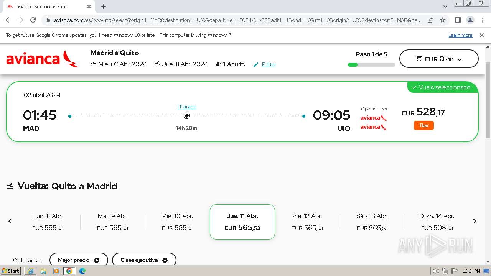This screenshot has height=276, width=491.
Task: Click the volume tray icon
Action: pos(436,271)
